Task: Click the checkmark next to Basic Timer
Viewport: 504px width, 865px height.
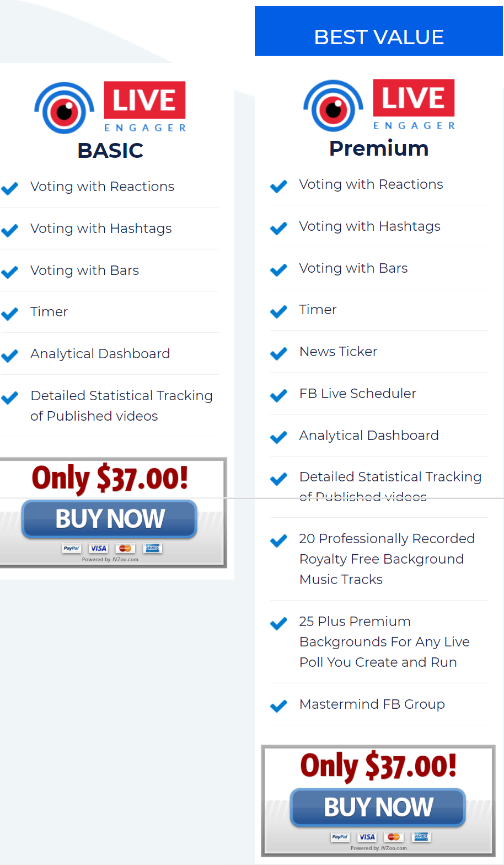Action: click(x=10, y=313)
